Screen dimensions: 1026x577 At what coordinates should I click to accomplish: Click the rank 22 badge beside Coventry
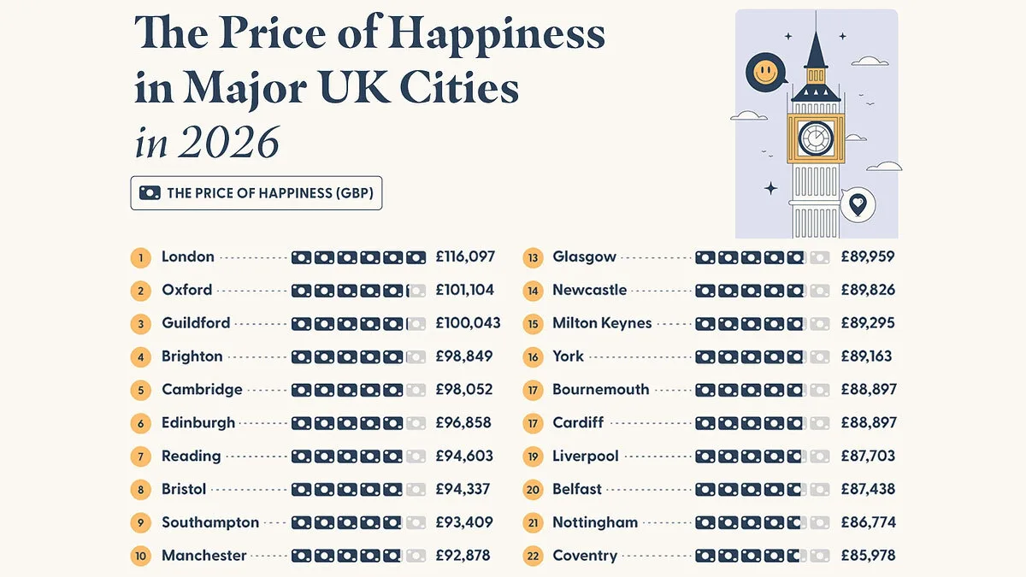point(533,556)
